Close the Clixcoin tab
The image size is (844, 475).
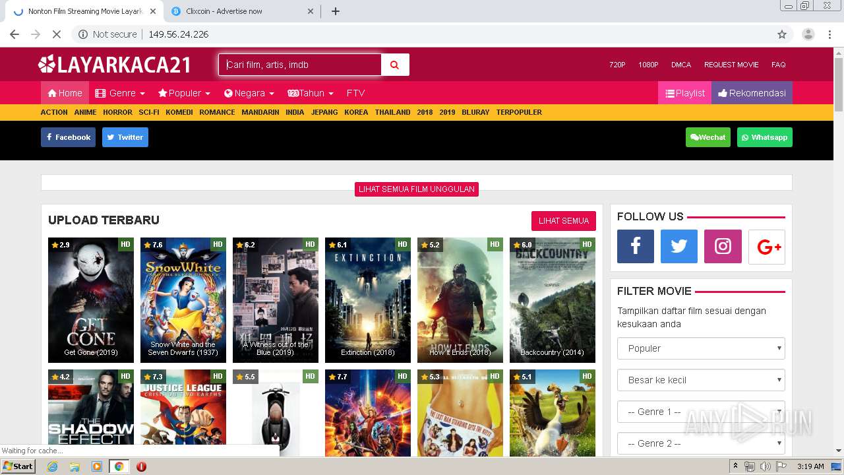(x=311, y=11)
